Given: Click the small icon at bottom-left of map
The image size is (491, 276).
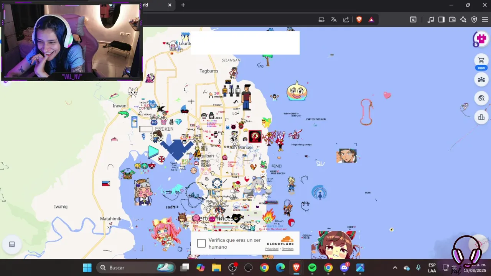Looking at the screenshot, I should pos(12,245).
